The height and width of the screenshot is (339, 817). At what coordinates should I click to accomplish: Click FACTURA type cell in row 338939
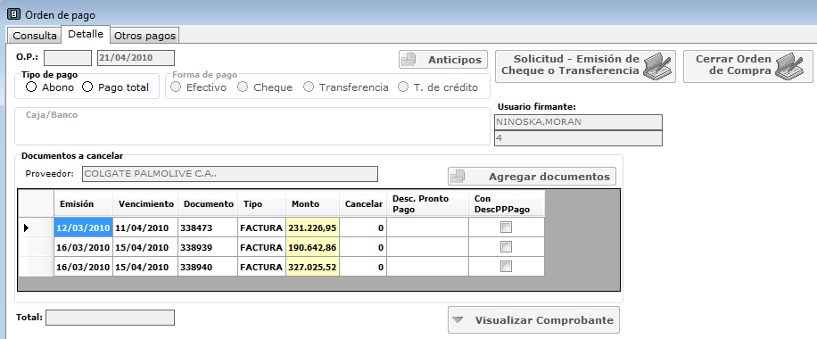(262, 247)
